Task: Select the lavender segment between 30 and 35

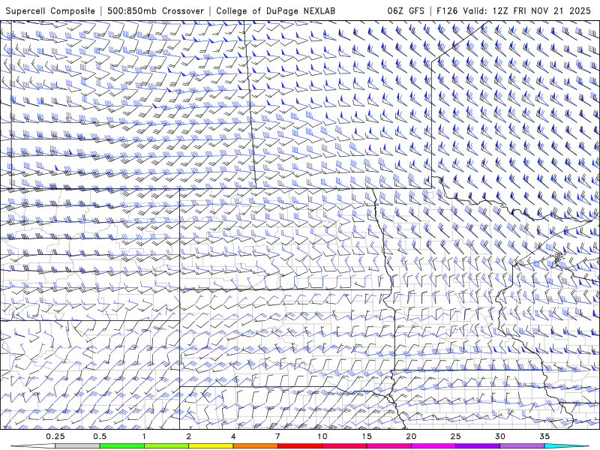Action: [x=522, y=446]
